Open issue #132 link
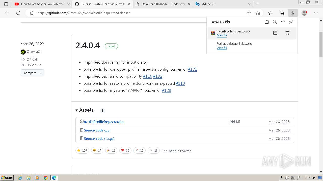323x181 pixels. tap(157, 76)
